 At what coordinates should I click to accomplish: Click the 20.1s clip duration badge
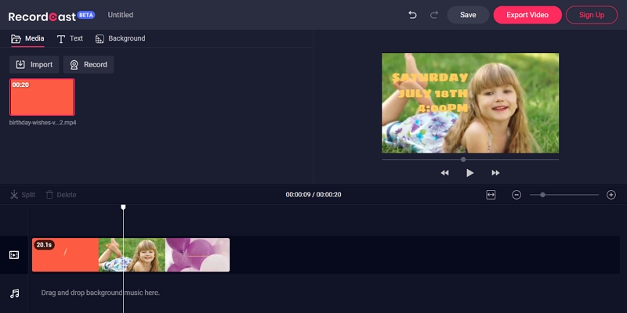coord(44,245)
